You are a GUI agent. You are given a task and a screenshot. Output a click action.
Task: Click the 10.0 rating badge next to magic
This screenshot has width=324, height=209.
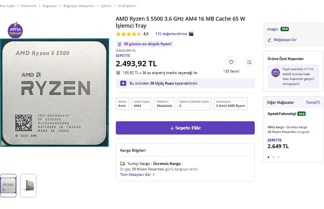(284, 29)
